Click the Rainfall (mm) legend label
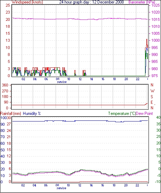161x193 pixels. tap(11, 114)
